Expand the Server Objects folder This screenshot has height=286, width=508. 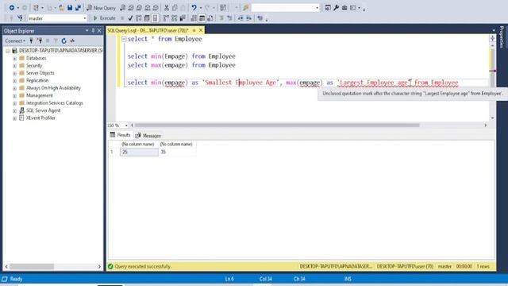point(14,73)
